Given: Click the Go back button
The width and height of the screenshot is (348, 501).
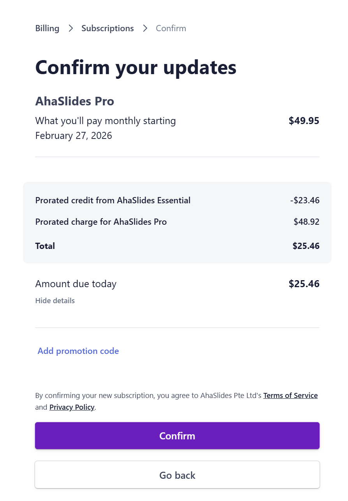Looking at the screenshot, I should [177, 475].
